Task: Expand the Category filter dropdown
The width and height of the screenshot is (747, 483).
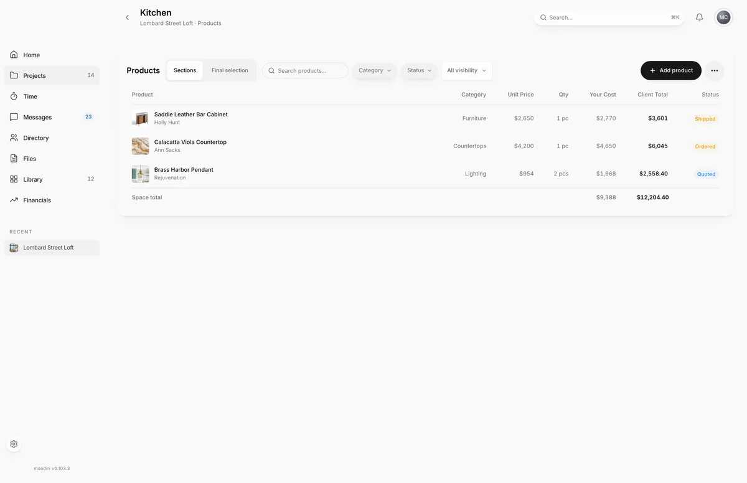Action: (375, 70)
